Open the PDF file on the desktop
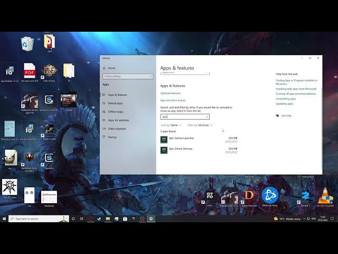This screenshot has height=254, width=338. [x=30, y=71]
